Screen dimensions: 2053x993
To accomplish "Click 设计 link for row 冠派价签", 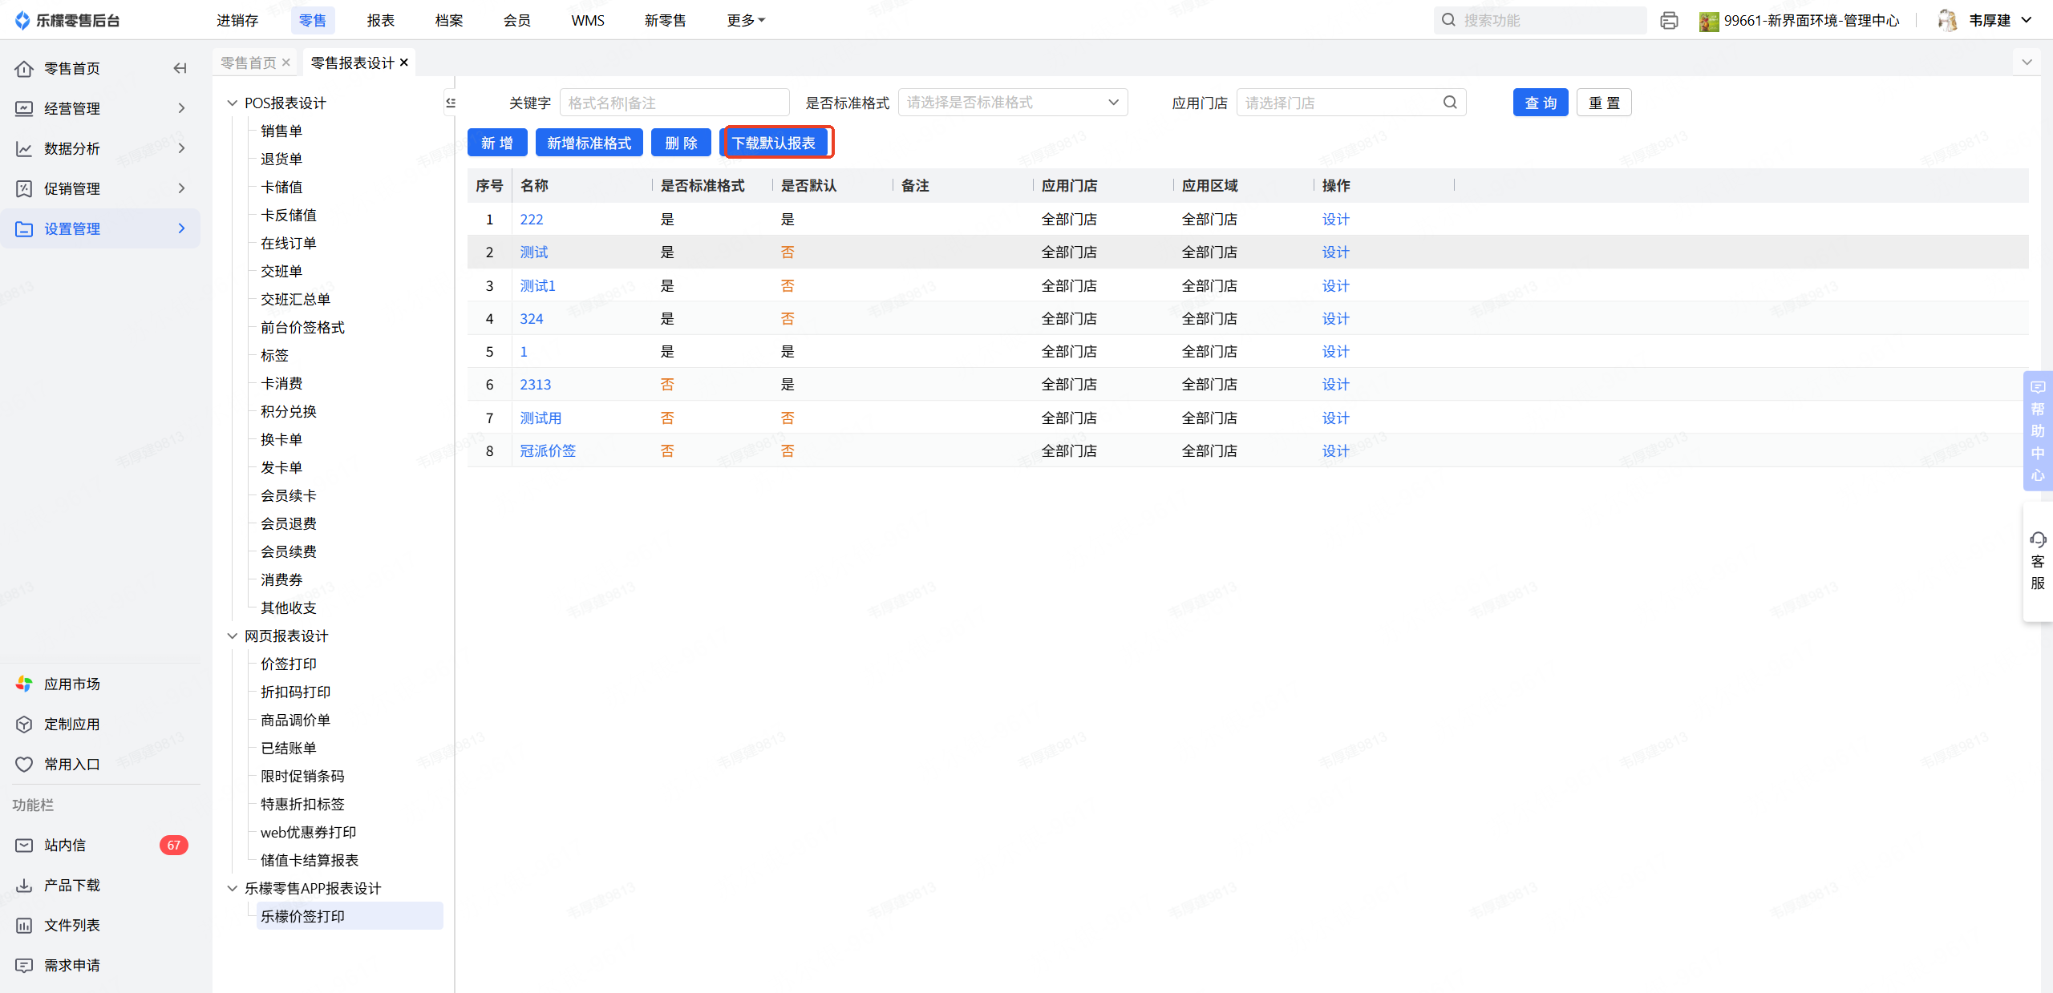I will coord(1335,450).
